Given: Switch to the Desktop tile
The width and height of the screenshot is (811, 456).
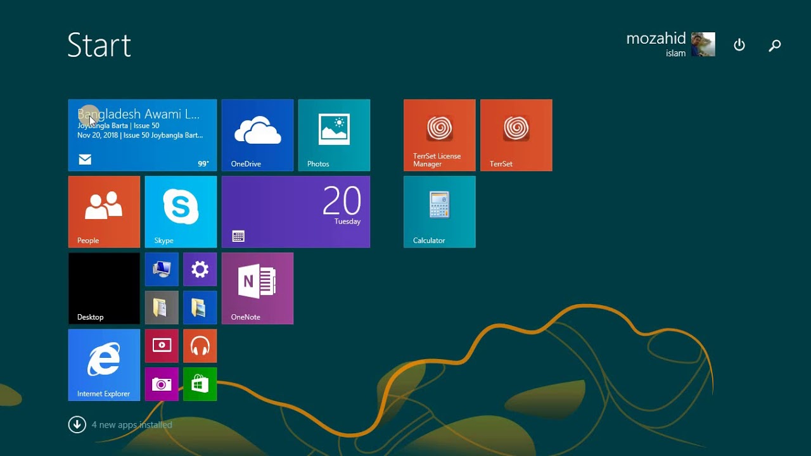Looking at the screenshot, I should (x=104, y=288).
